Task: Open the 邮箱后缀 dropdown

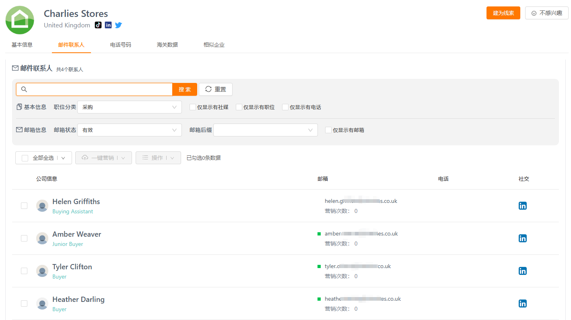Action: pos(266,130)
